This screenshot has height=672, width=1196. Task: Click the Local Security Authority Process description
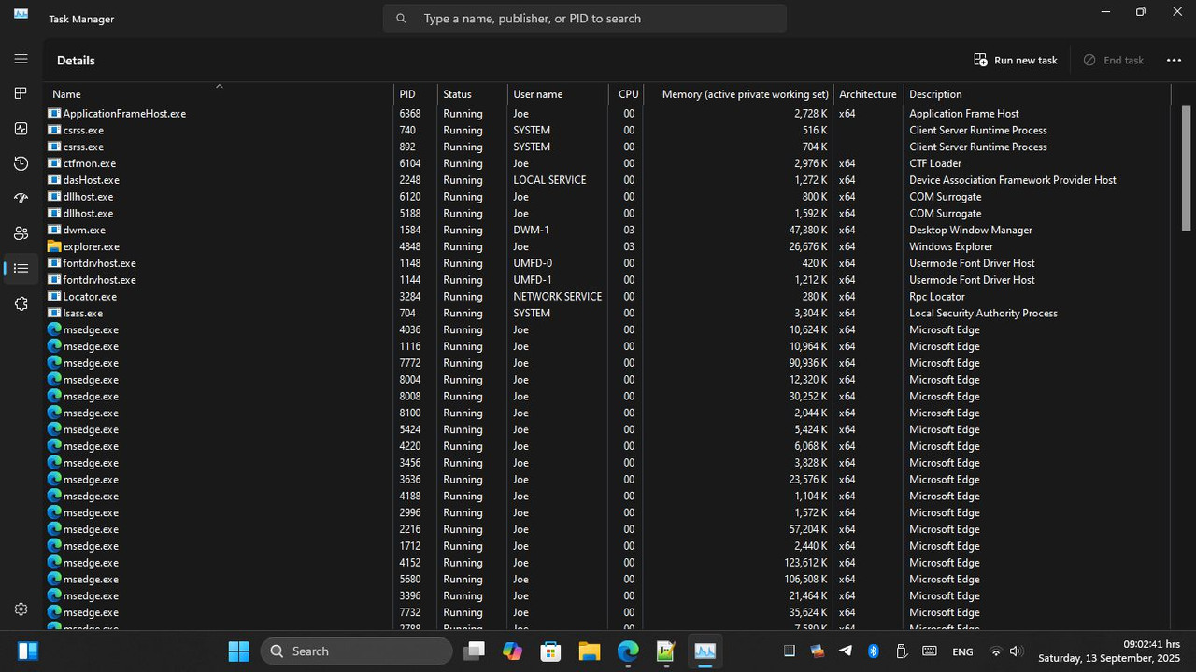click(x=983, y=313)
